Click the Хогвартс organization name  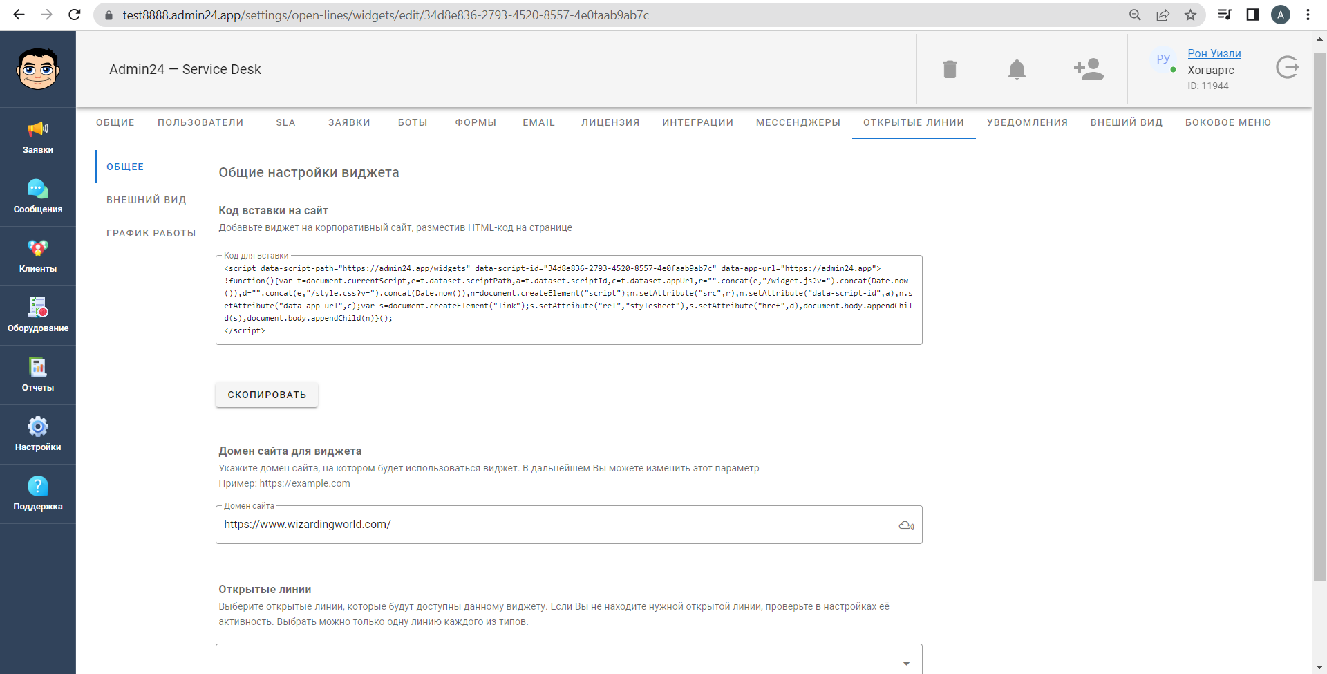[1211, 70]
